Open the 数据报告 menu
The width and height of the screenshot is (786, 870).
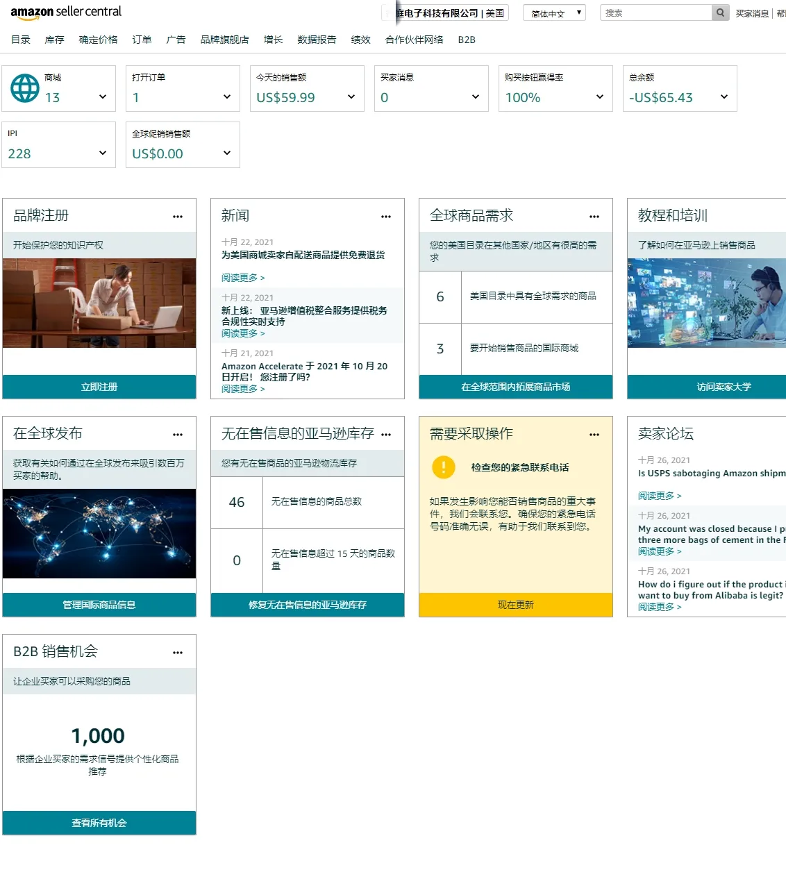coord(317,40)
